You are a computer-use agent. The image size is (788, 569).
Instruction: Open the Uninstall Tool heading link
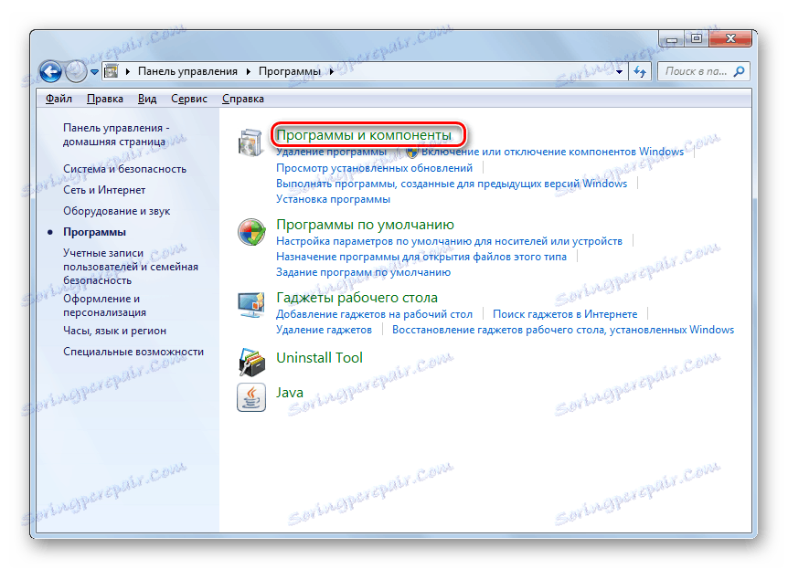319,358
